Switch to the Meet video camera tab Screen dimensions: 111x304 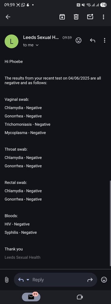[x=80, y=297]
